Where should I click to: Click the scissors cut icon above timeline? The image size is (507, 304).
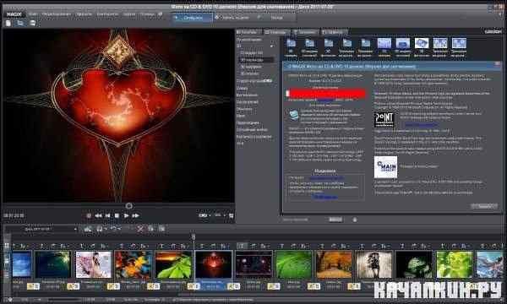[140, 229]
